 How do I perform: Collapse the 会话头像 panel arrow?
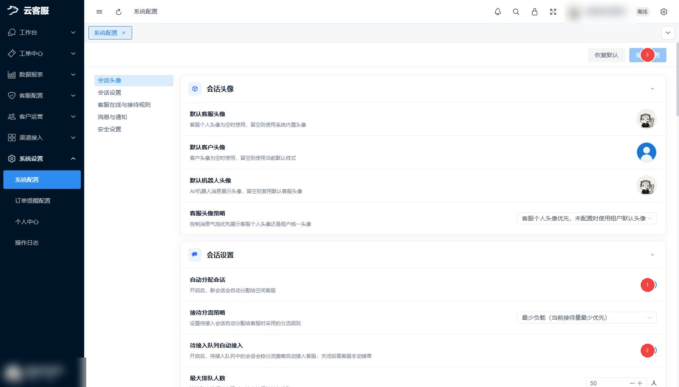(x=652, y=89)
